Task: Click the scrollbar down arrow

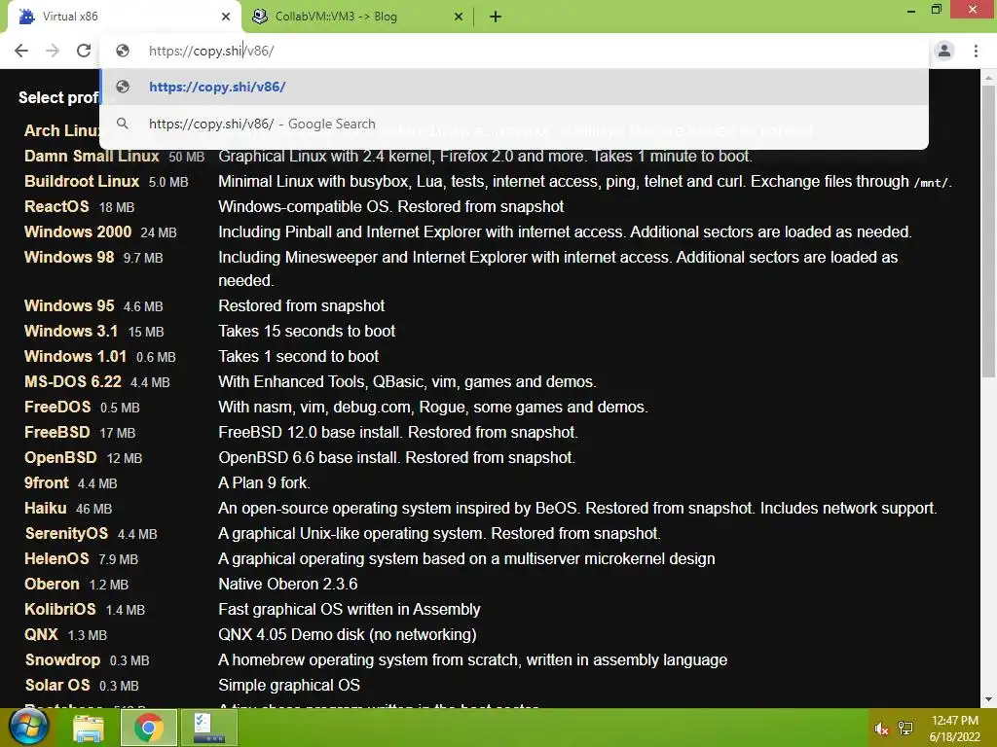Action: click(988, 699)
